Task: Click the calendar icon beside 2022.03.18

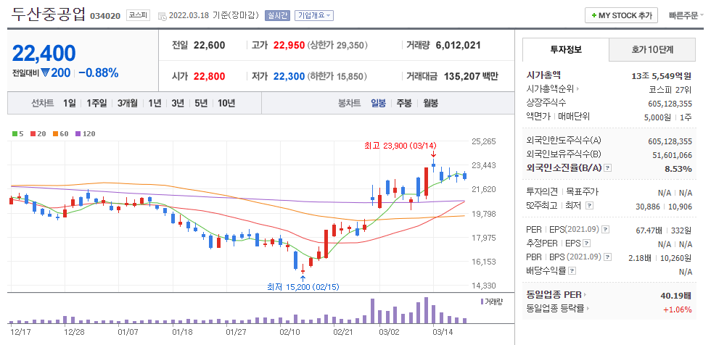Action: coord(163,16)
